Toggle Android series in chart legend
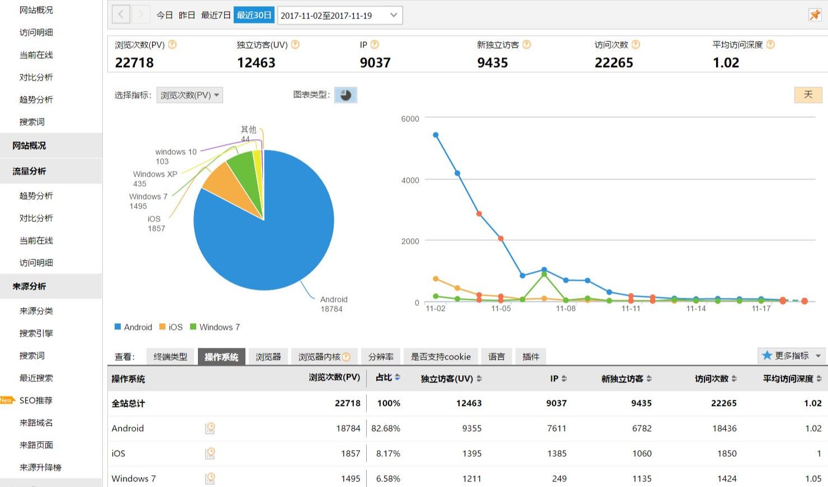The image size is (828, 487). [x=133, y=327]
